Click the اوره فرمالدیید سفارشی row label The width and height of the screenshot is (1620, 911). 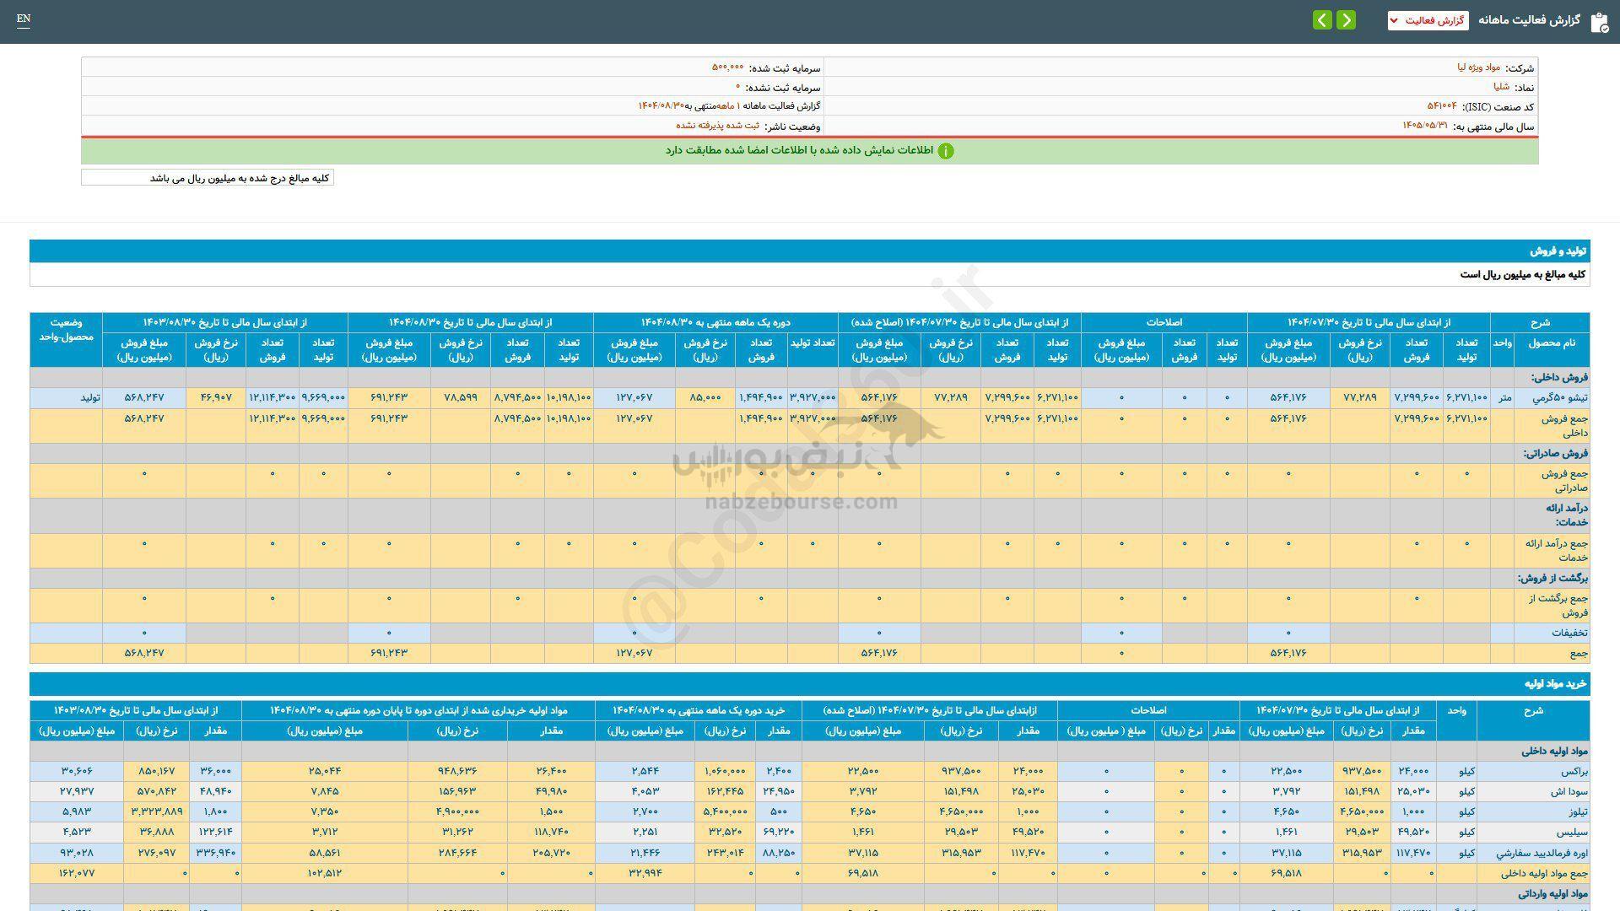pyautogui.click(x=1542, y=853)
